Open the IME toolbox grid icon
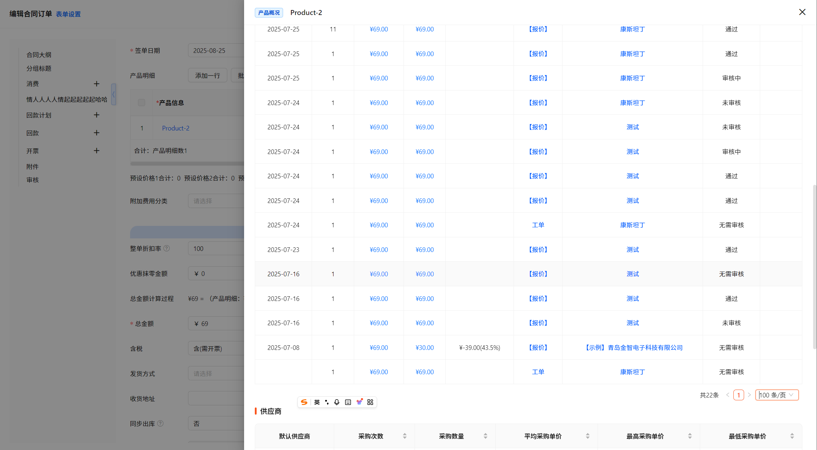The height and width of the screenshot is (450, 817). pyautogui.click(x=370, y=402)
